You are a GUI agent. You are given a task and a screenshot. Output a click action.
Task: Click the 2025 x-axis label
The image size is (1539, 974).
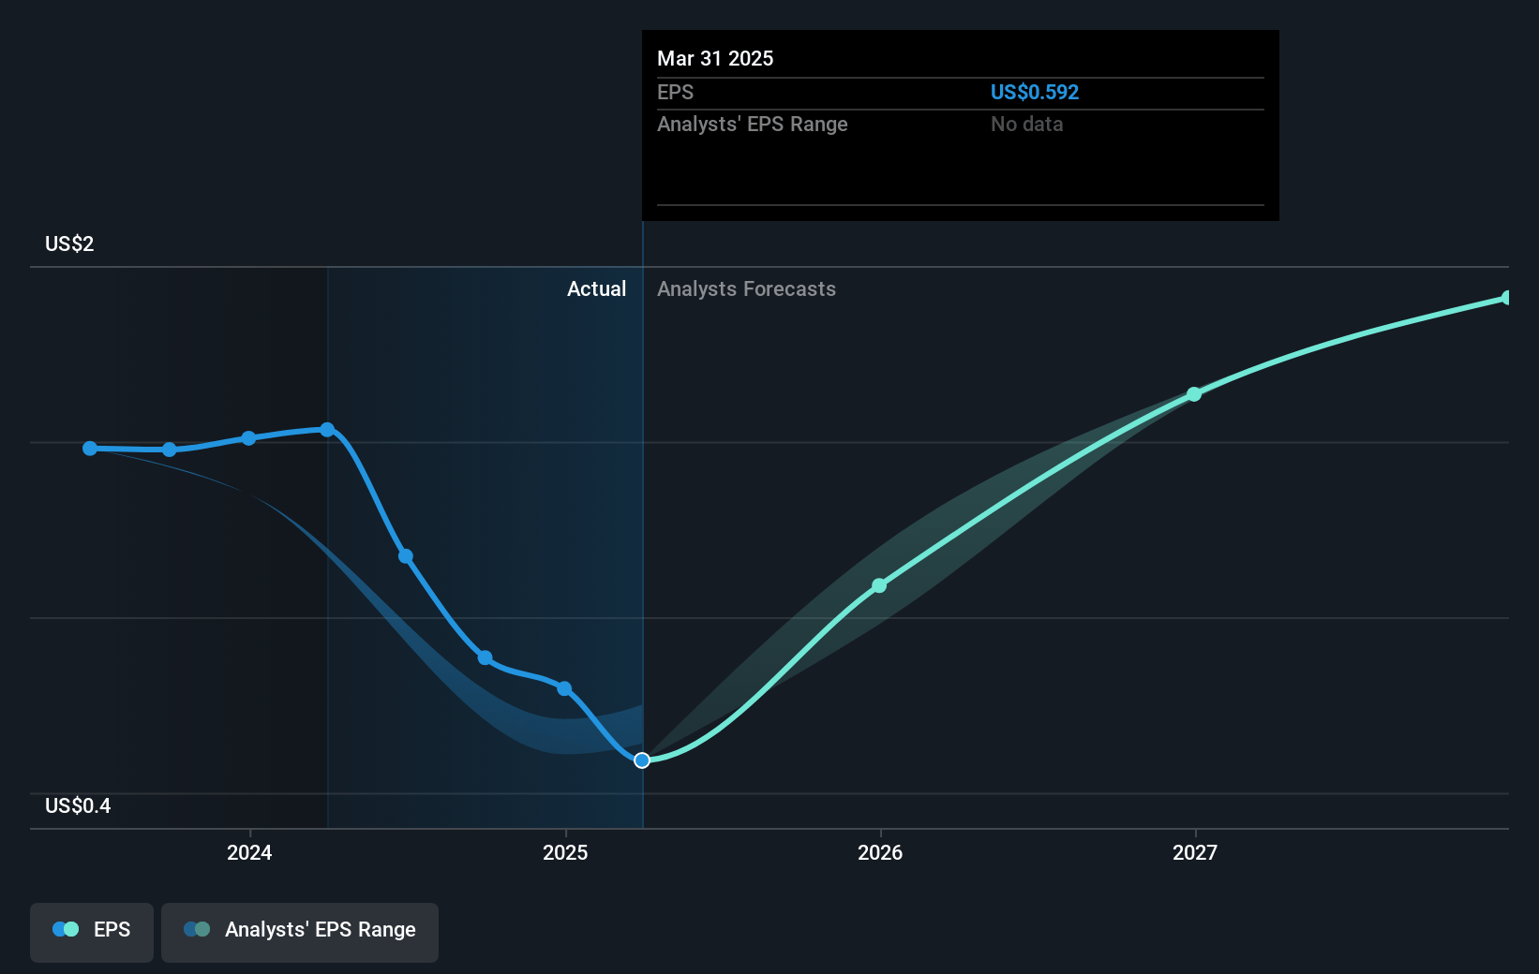click(x=565, y=852)
